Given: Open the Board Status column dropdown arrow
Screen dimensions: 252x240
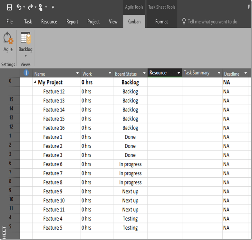Looking at the screenshot, I should (x=144, y=74).
